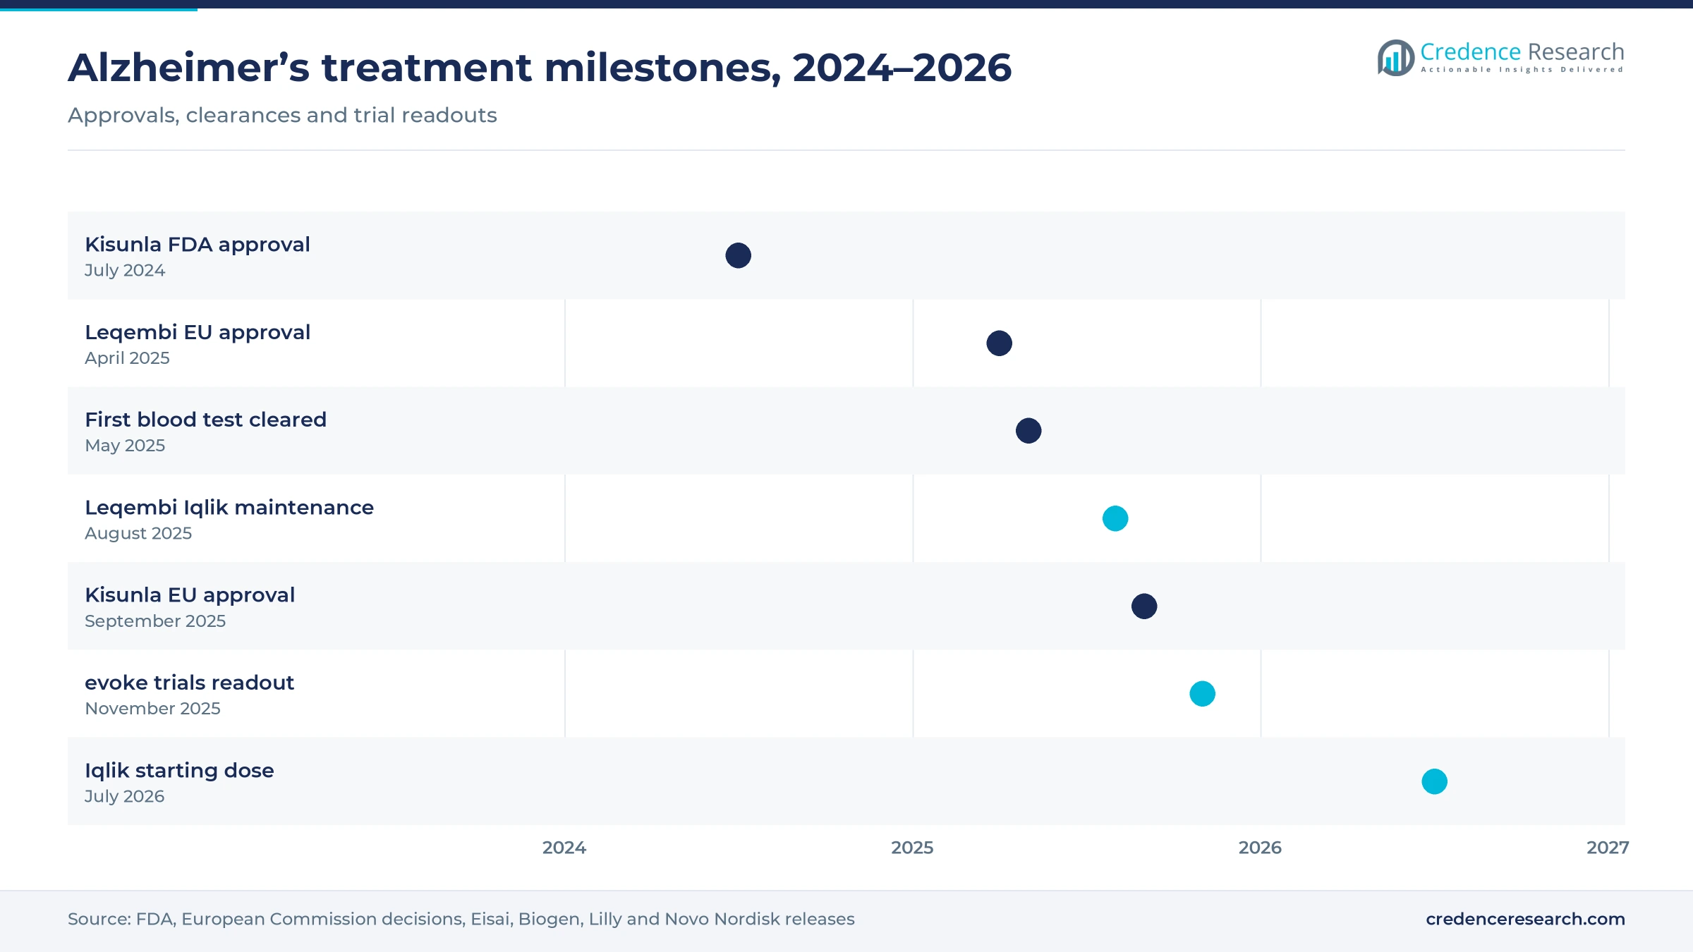Image resolution: width=1693 pixels, height=952 pixels.
Task: Select the 'Leqembi EU approval' label
Action: tap(198, 332)
